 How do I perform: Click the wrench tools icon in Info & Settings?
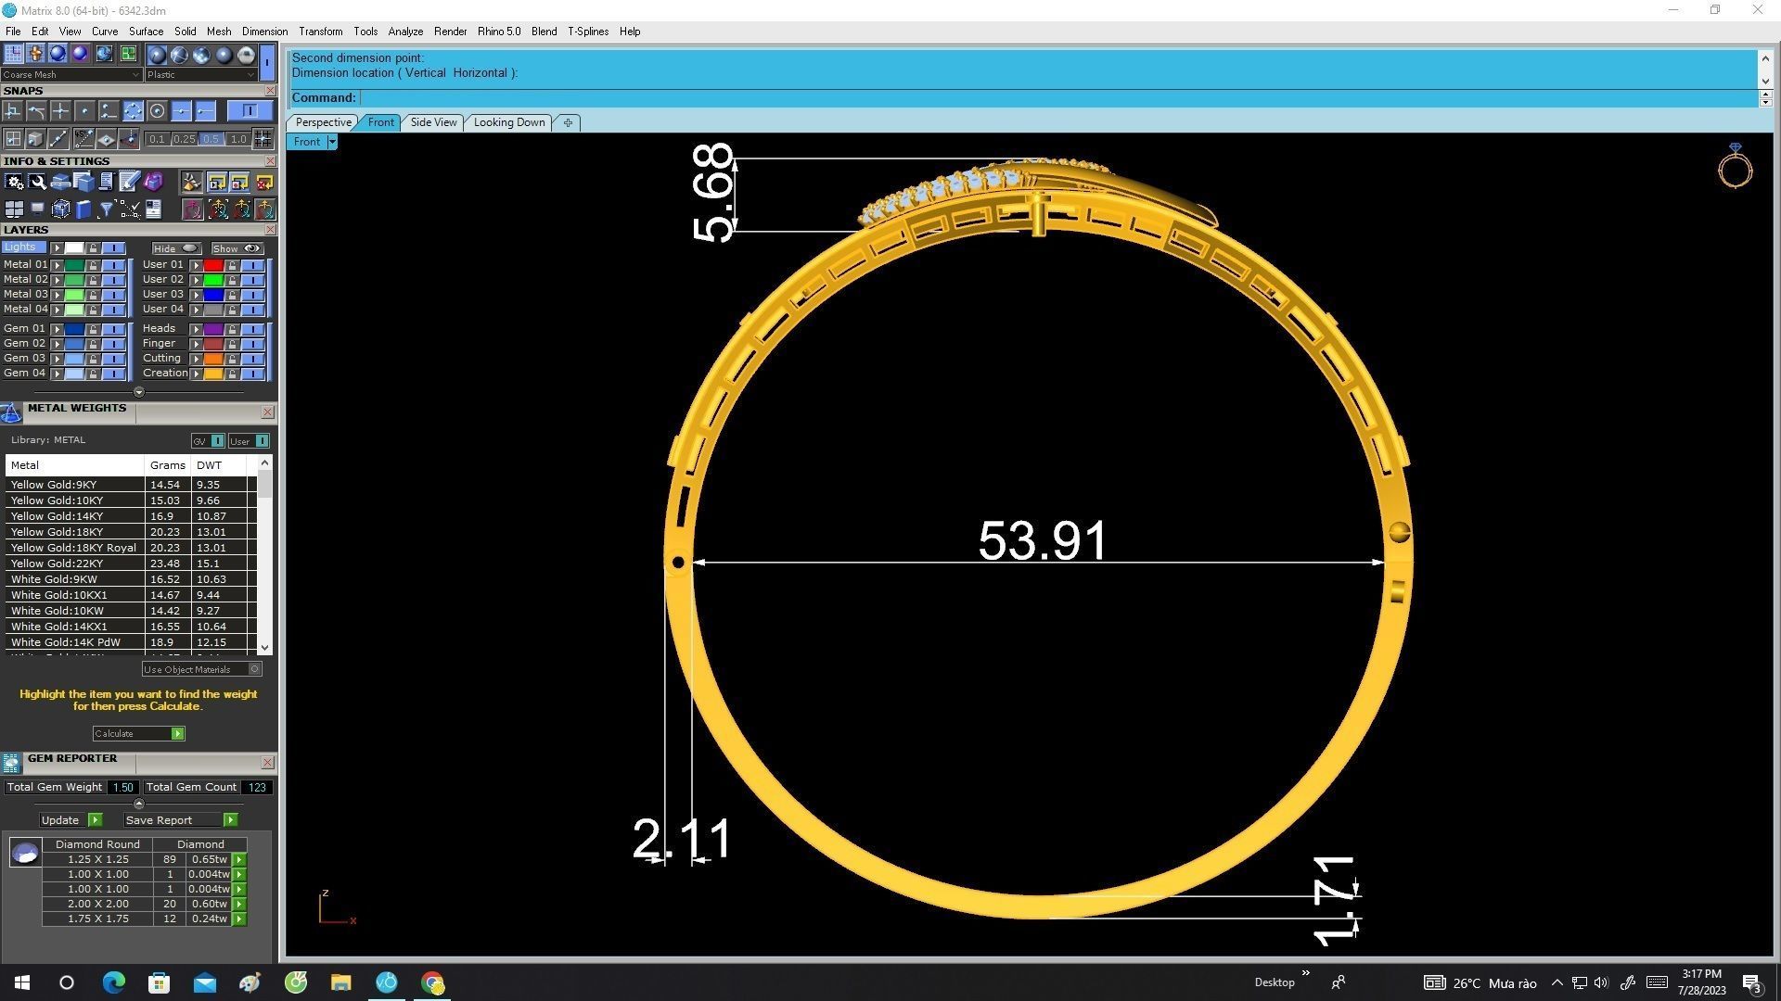coord(37,182)
